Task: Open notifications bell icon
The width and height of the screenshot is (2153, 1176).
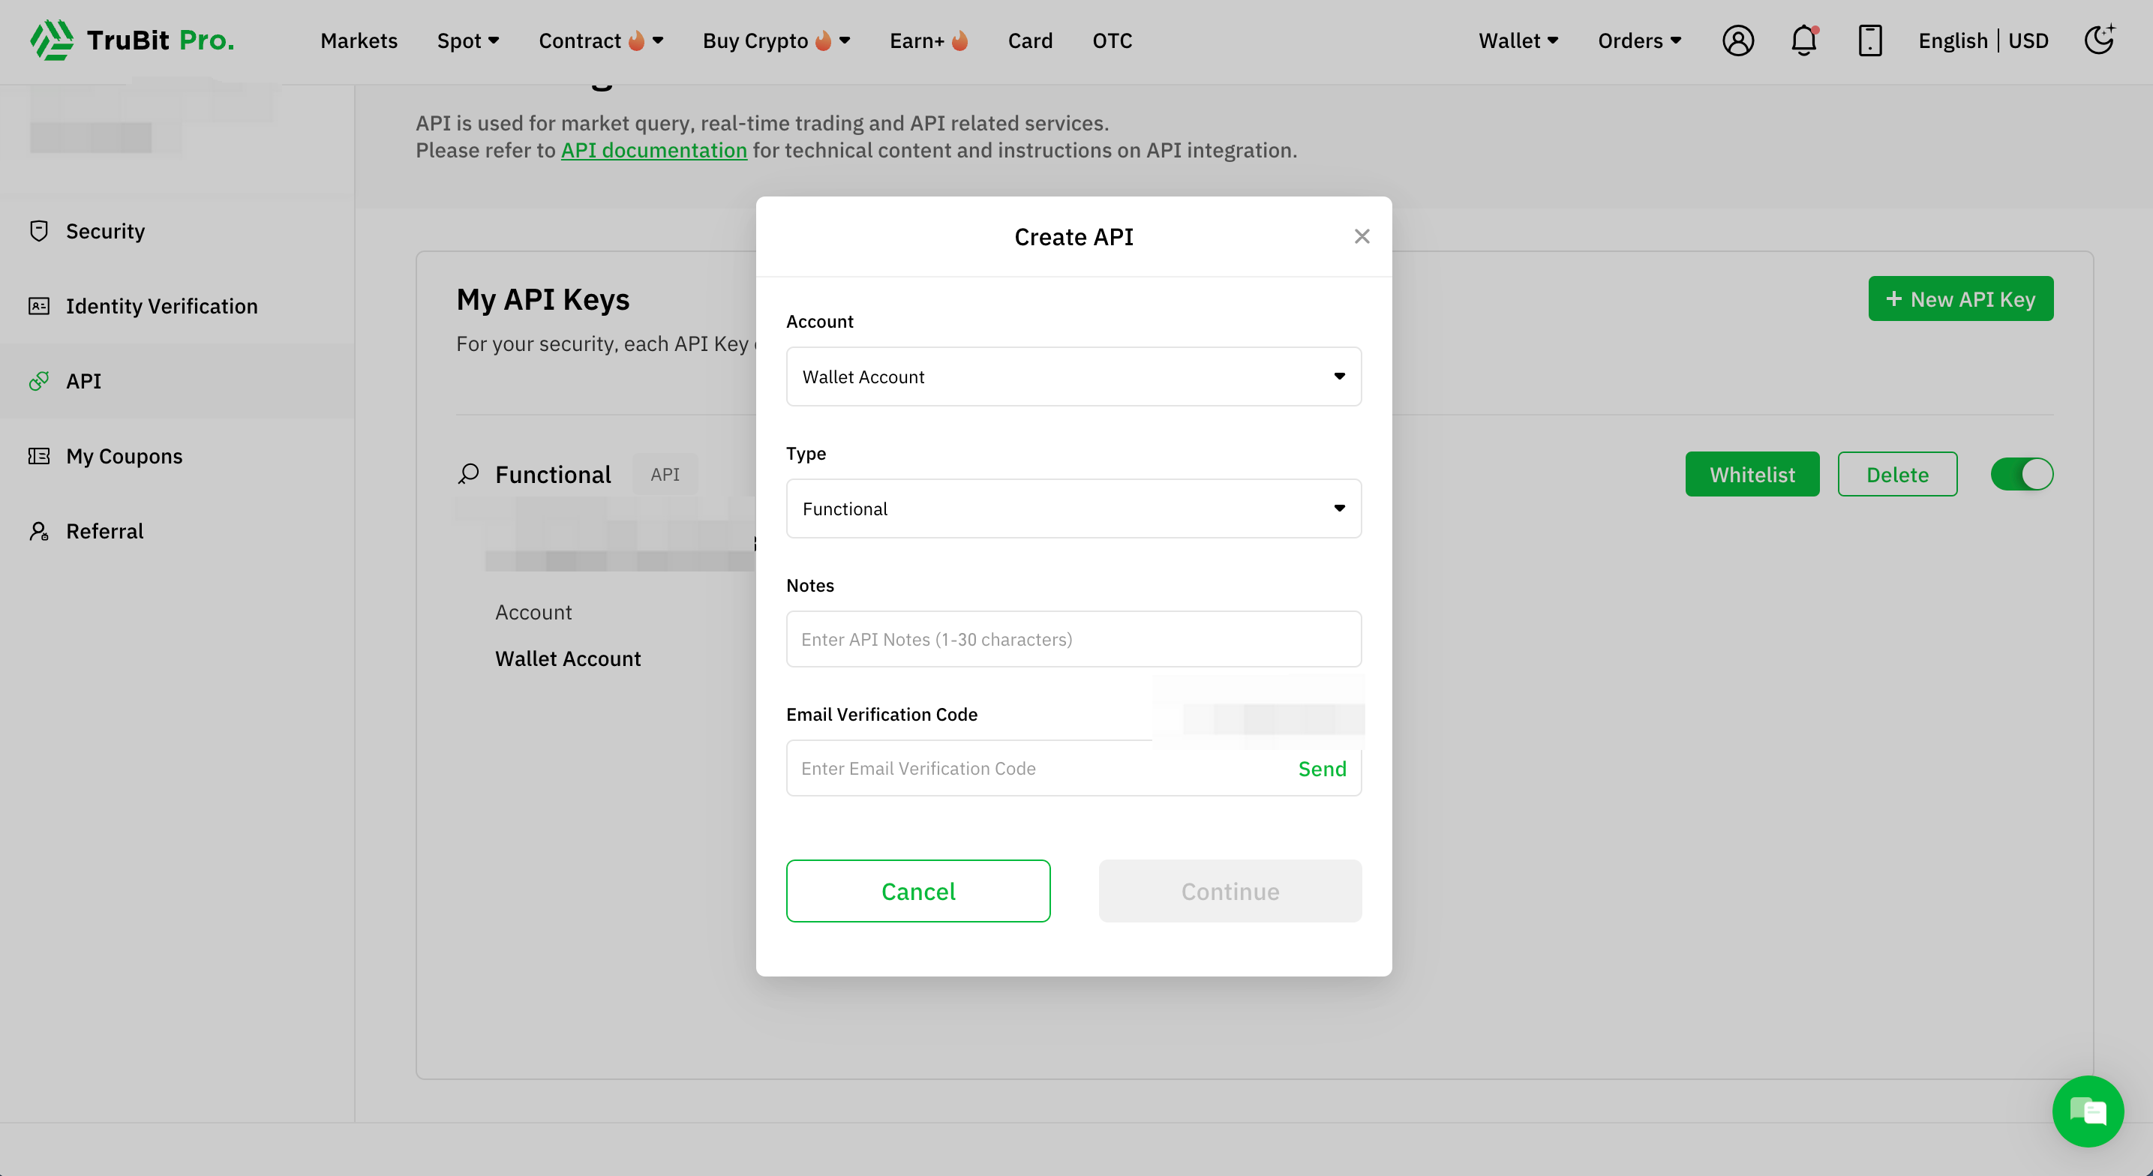Action: click(1803, 40)
